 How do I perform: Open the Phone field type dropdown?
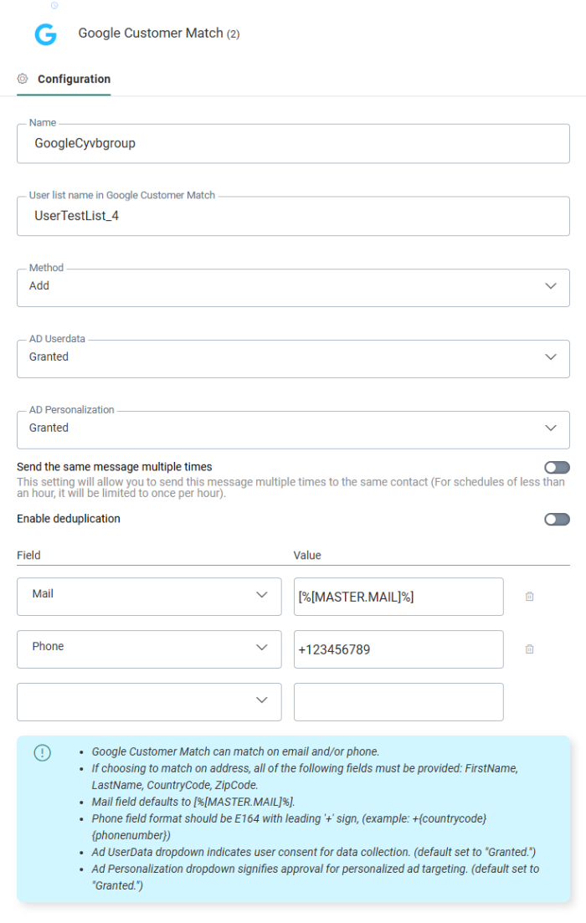pyautogui.click(x=149, y=649)
